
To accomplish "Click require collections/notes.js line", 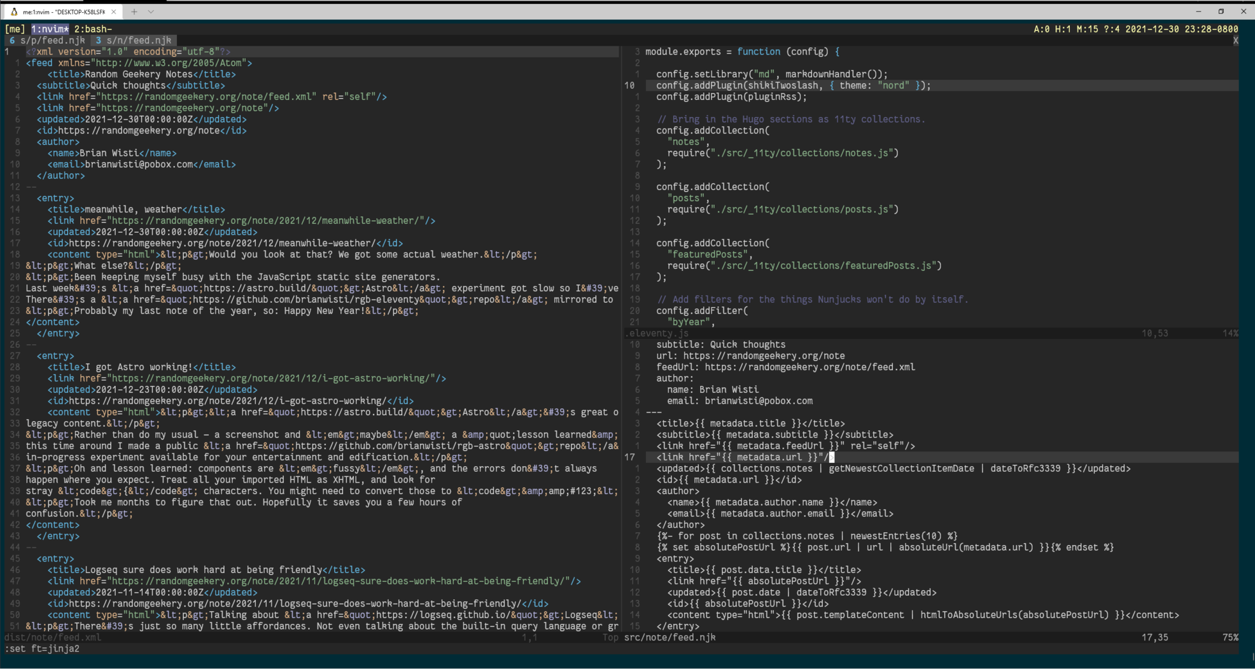I will coord(783,153).
